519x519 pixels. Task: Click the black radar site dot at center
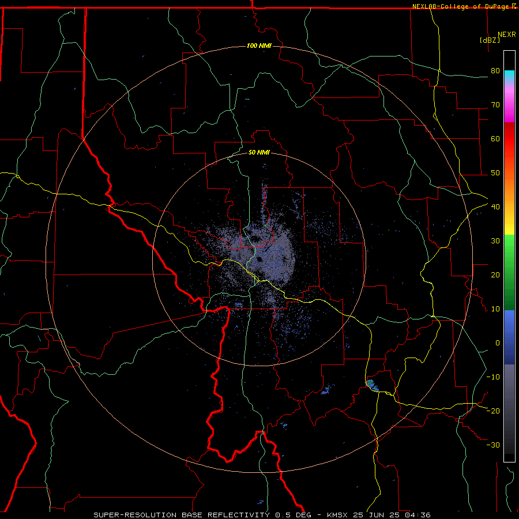[259, 259]
